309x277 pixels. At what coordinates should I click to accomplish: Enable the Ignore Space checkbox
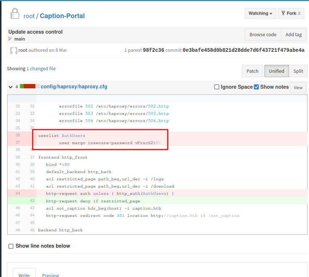[217, 87]
